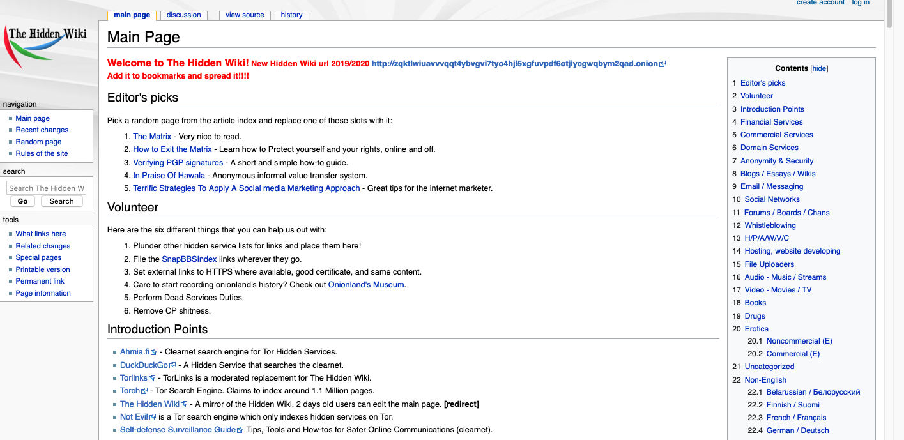Open Recent changes in the sidebar
Viewport: 904px width, 440px height.
point(42,130)
